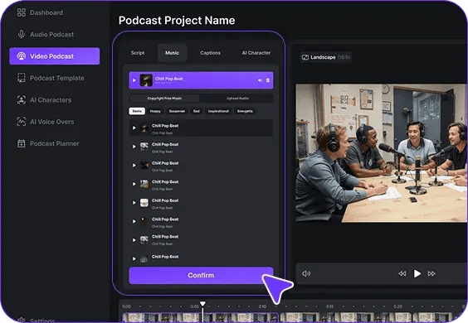Screen dimensions: 468x323
Task: Filter music by Sad
Action: (x=197, y=111)
